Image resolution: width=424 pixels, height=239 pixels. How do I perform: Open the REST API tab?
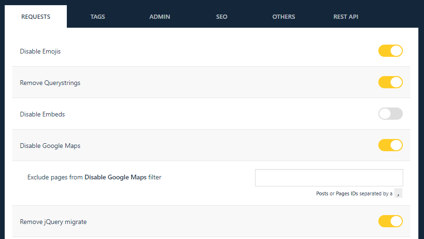346,16
